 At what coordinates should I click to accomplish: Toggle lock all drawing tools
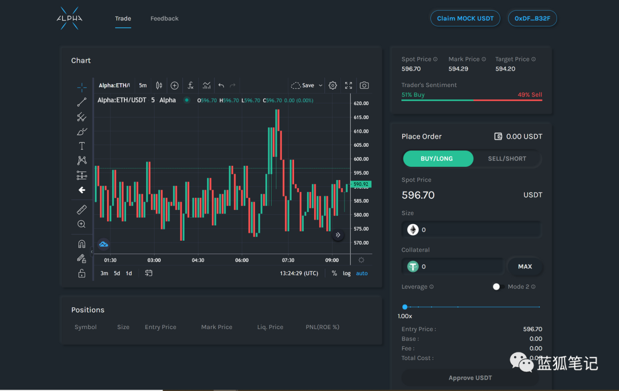[x=82, y=259]
